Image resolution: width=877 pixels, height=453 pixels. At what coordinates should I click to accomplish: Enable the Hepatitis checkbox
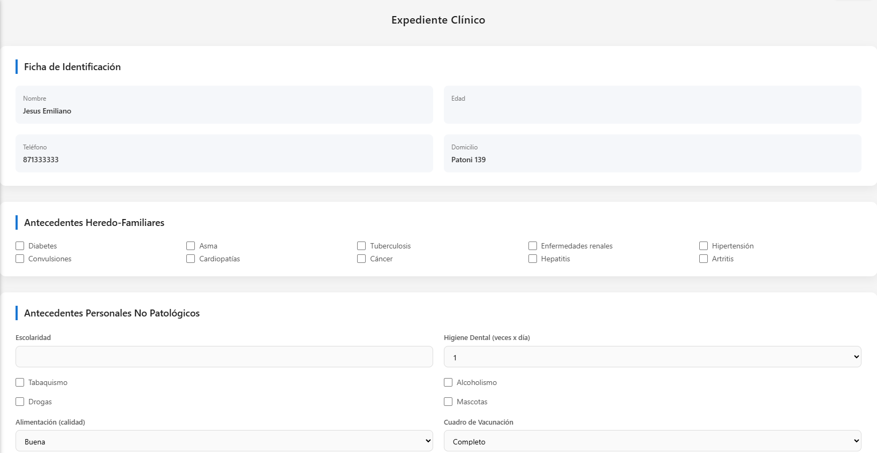pyautogui.click(x=533, y=259)
